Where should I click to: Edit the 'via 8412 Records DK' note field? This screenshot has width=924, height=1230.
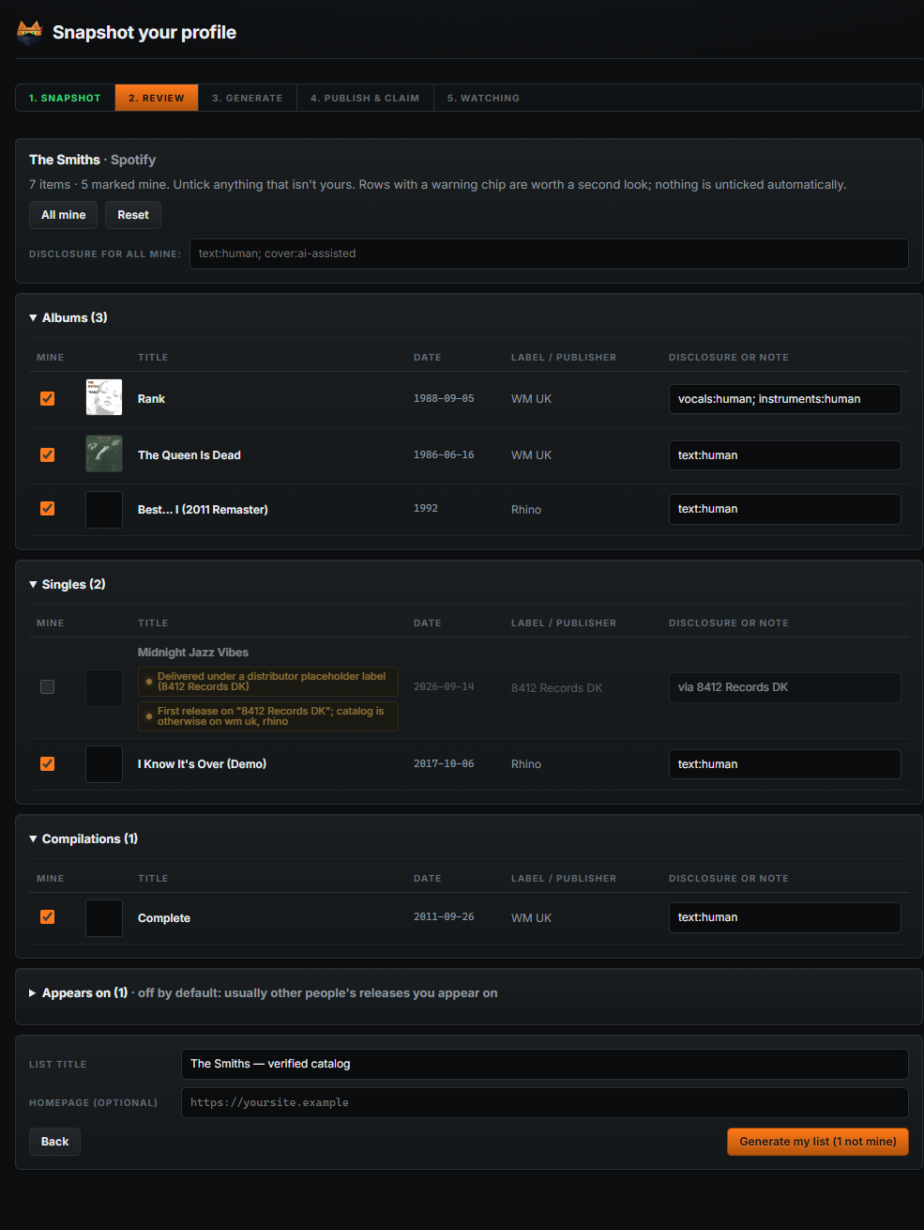785,687
